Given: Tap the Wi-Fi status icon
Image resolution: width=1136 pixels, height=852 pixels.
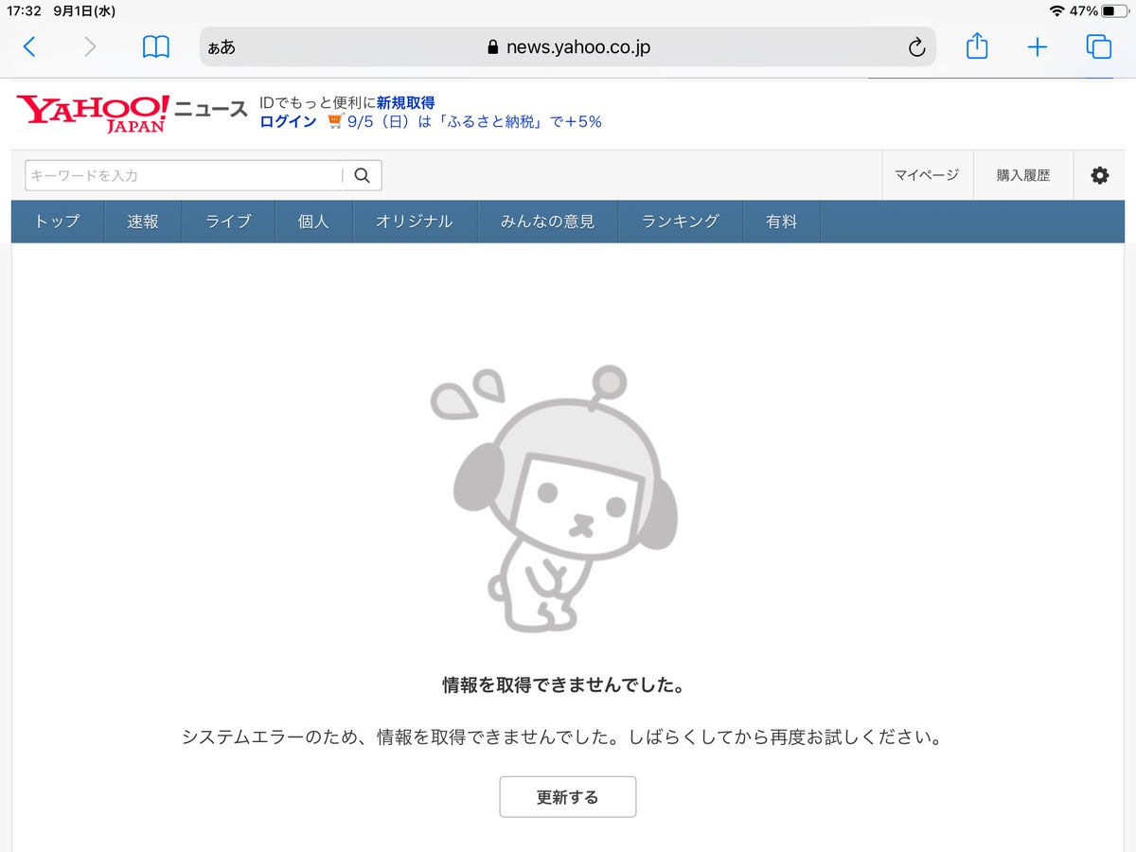Looking at the screenshot, I should pos(1056,11).
